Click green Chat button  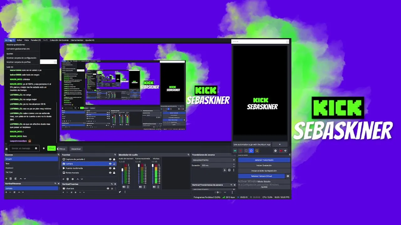pos(52,148)
